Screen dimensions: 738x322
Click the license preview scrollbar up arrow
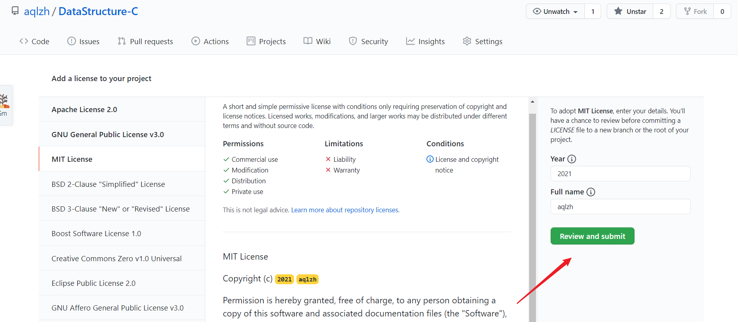[x=532, y=102]
